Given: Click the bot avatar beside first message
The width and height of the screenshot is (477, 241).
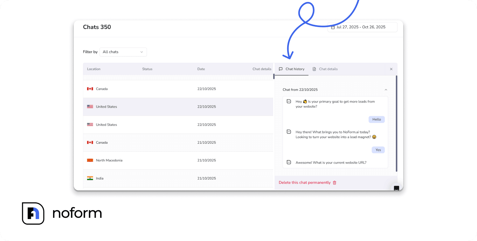Looking at the screenshot, I should pyautogui.click(x=289, y=102).
